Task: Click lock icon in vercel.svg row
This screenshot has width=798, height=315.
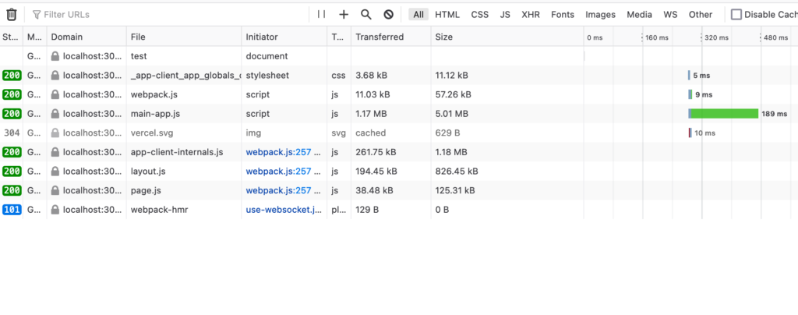Action: (55, 133)
